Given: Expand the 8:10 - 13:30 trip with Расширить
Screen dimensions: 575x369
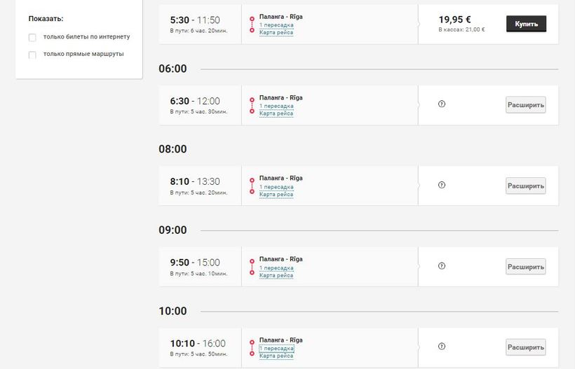Looking at the screenshot, I should (526, 186).
